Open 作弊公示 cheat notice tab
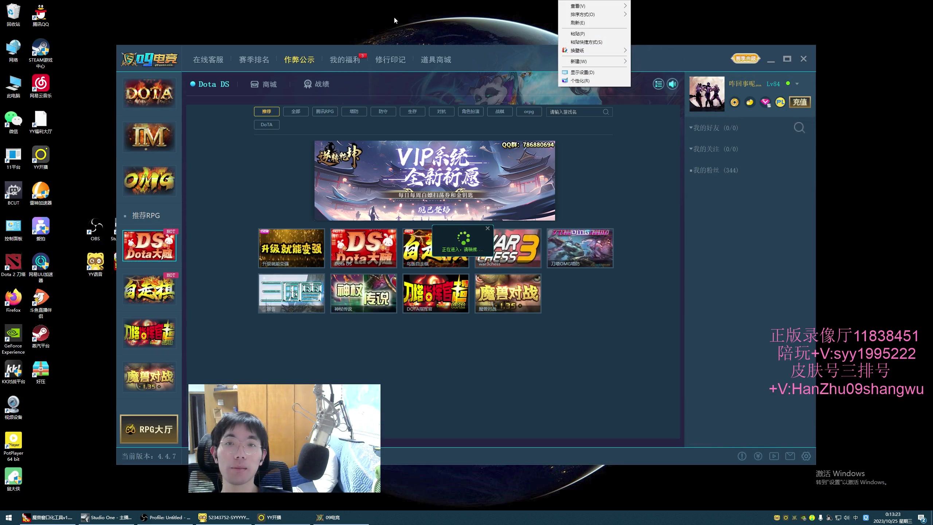 pos(299,60)
